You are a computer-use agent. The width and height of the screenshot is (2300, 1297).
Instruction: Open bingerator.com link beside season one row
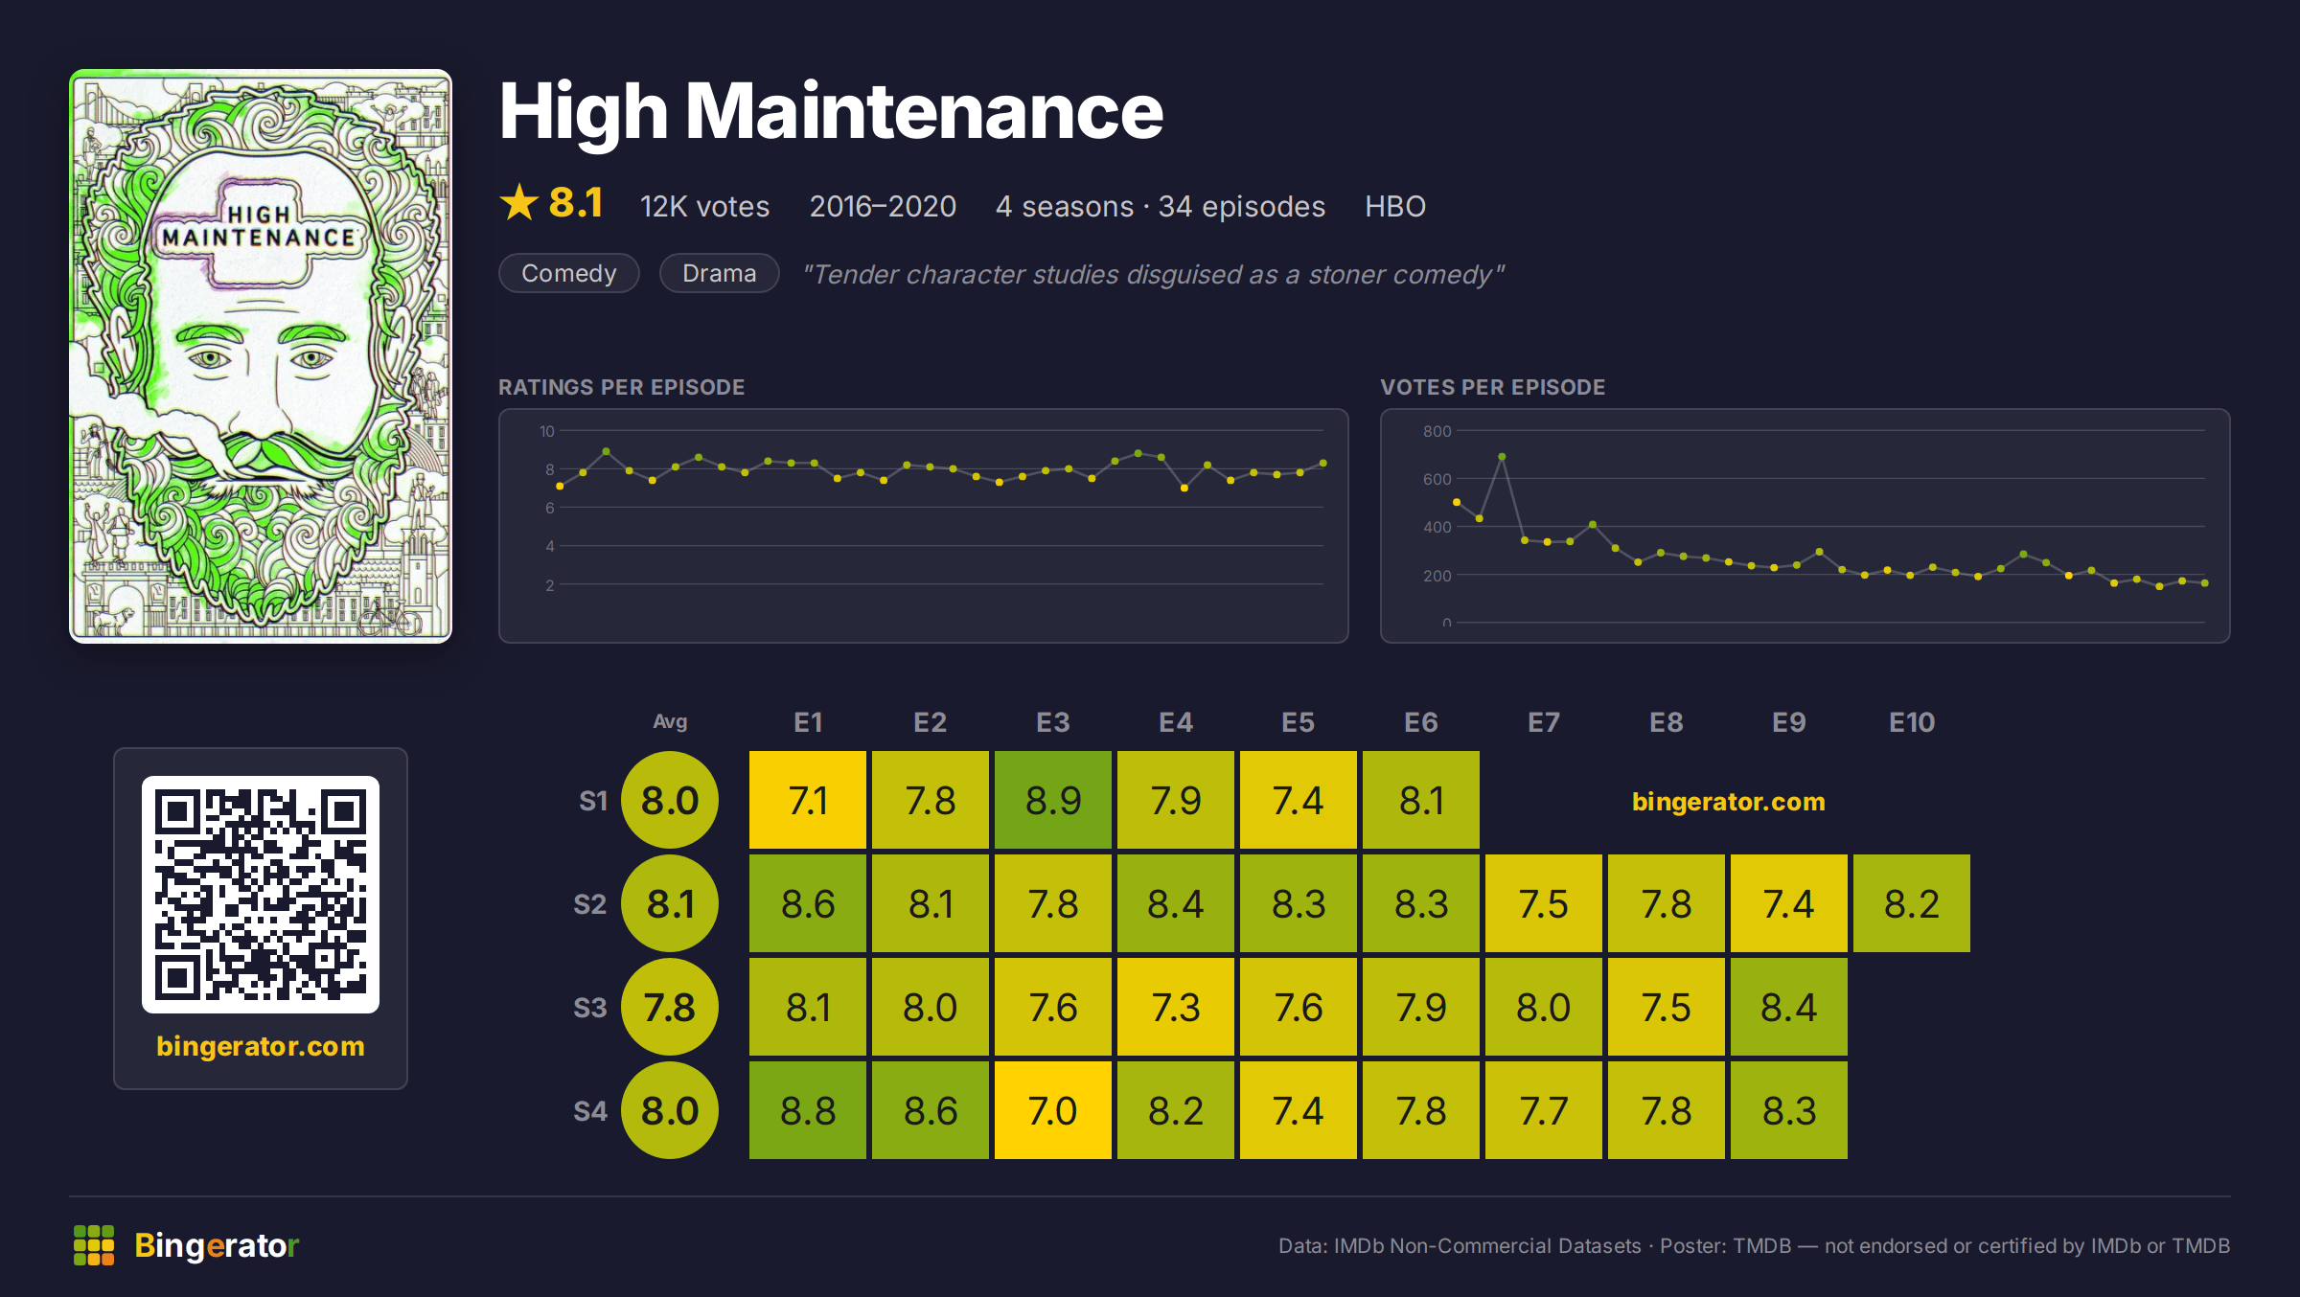[1729, 801]
